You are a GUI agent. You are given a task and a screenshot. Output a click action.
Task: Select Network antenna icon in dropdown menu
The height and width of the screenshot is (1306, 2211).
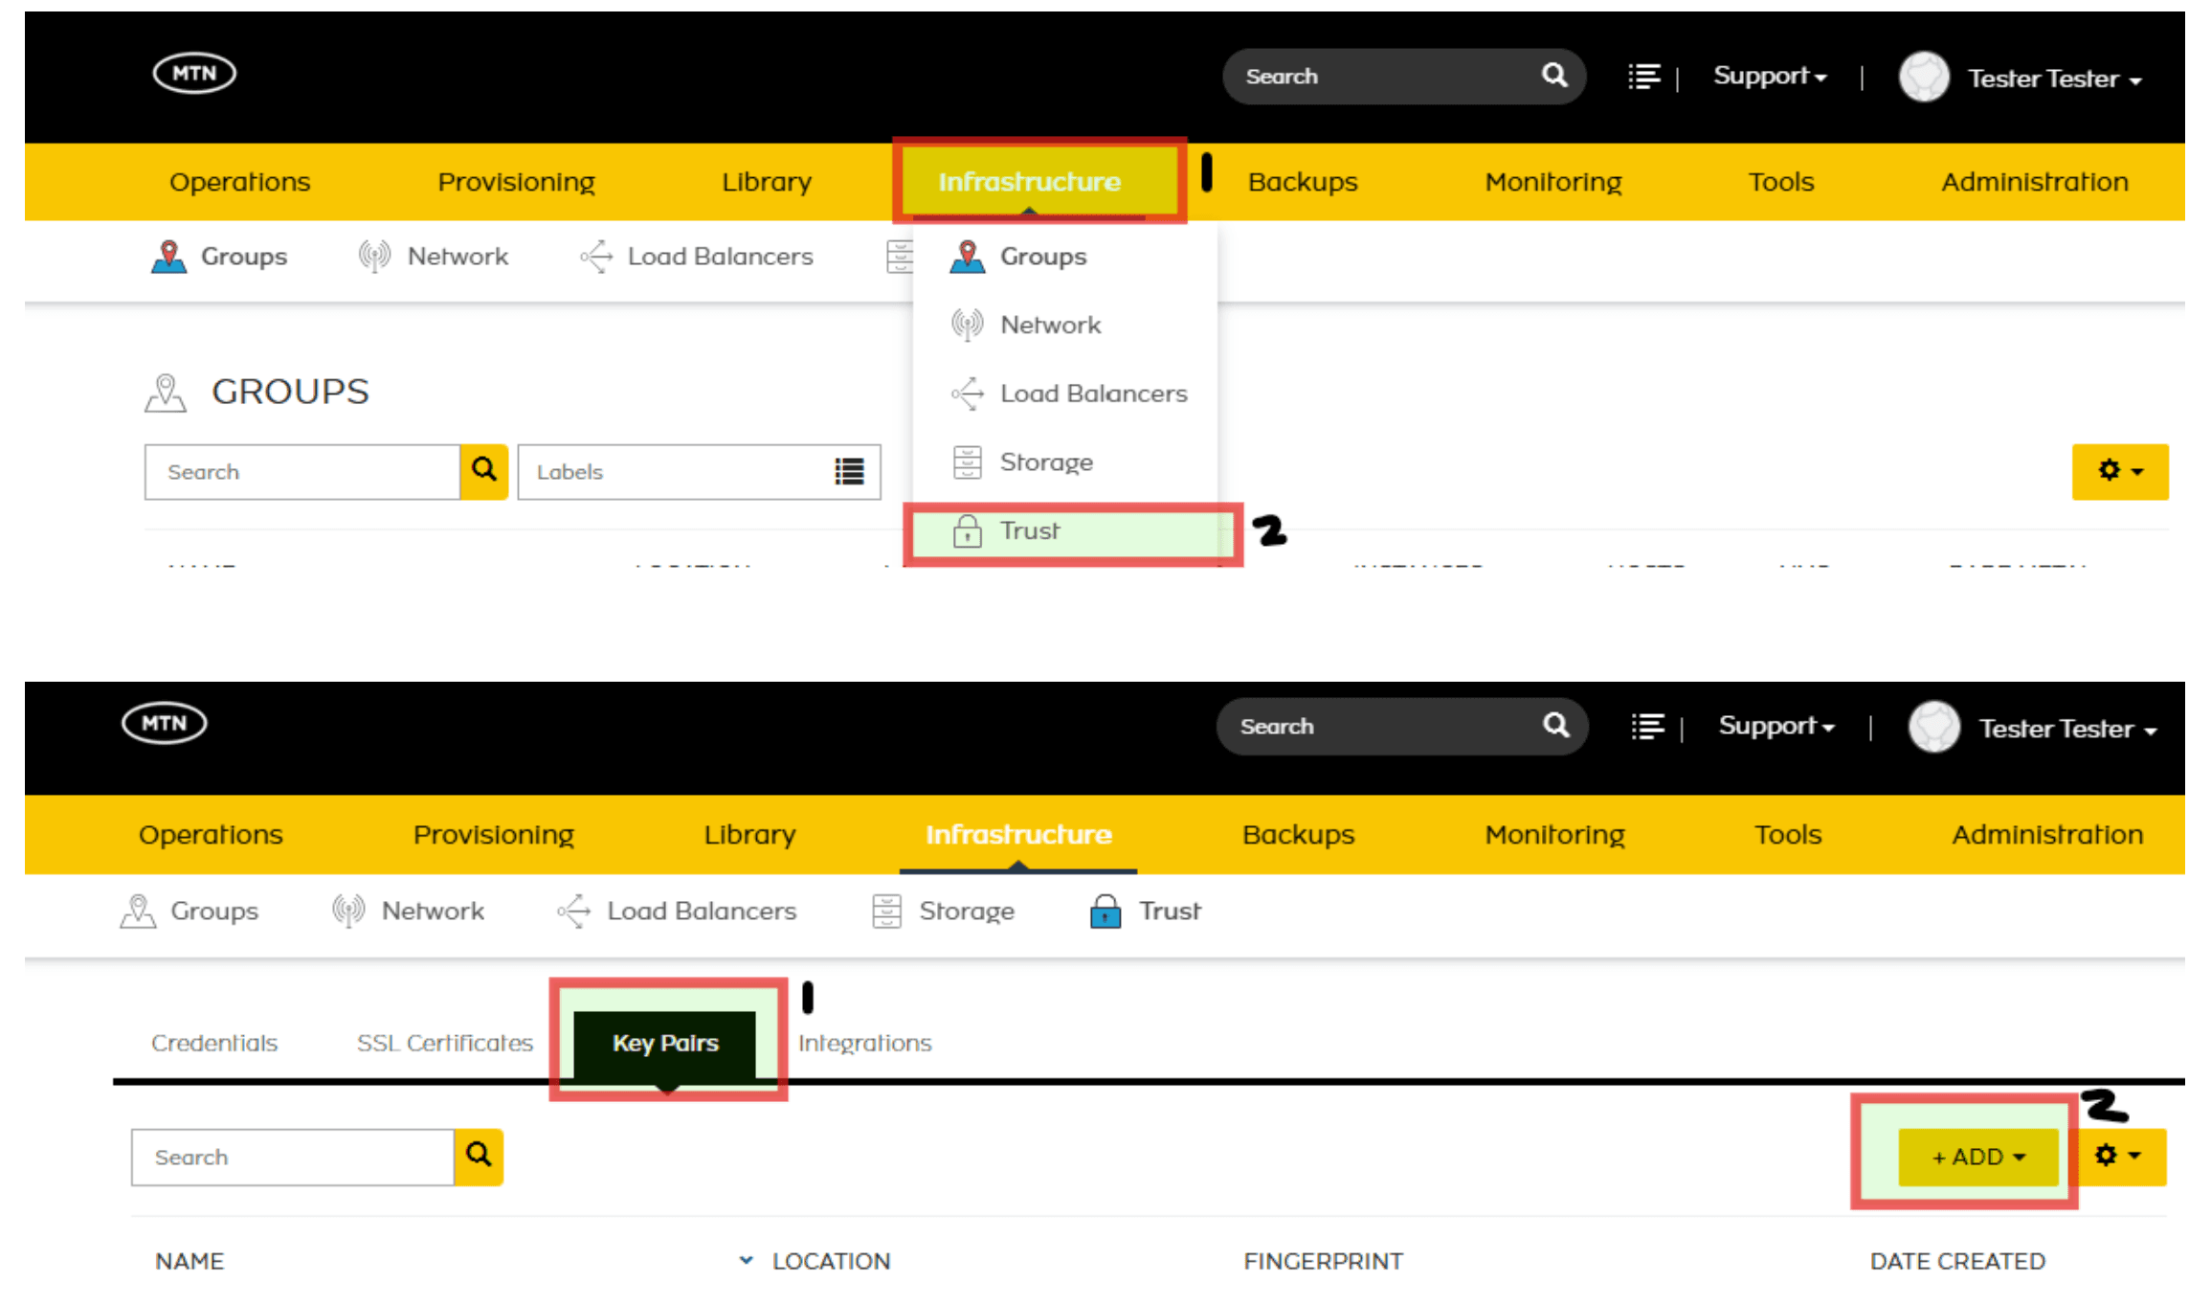pos(967,325)
